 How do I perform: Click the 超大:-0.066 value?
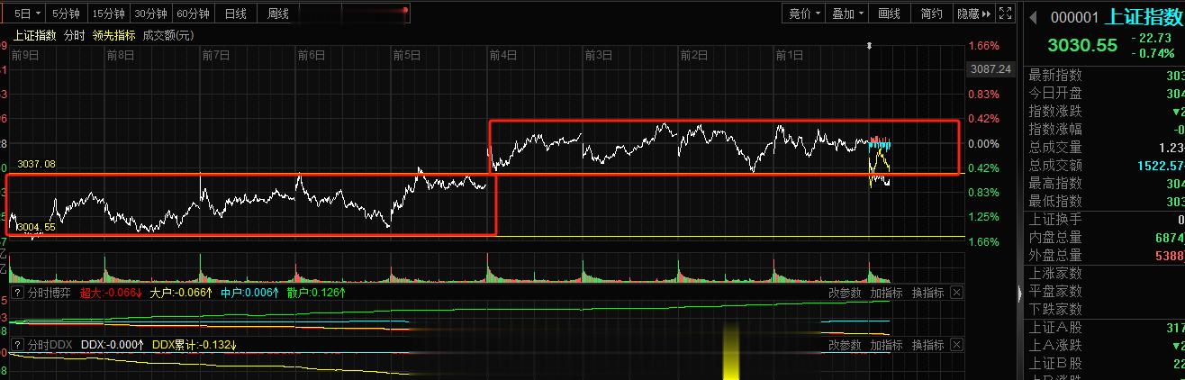(112, 293)
